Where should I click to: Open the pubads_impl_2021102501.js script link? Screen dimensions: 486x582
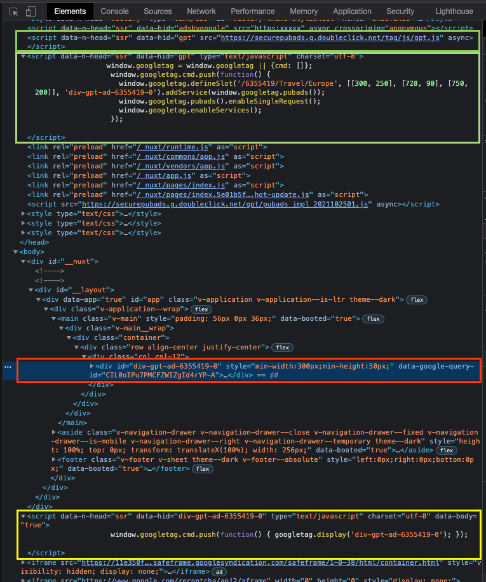225,205
